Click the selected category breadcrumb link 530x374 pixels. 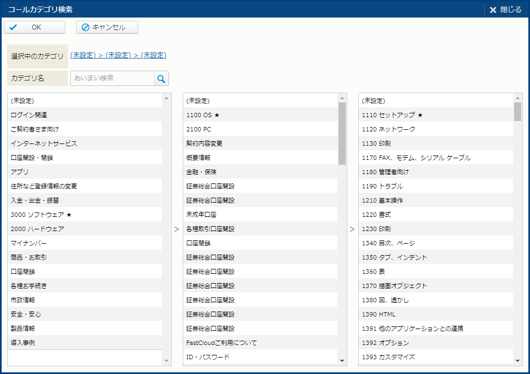click(118, 55)
